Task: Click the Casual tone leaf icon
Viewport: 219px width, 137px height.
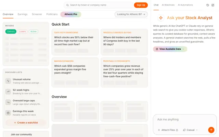Action: coord(184,130)
